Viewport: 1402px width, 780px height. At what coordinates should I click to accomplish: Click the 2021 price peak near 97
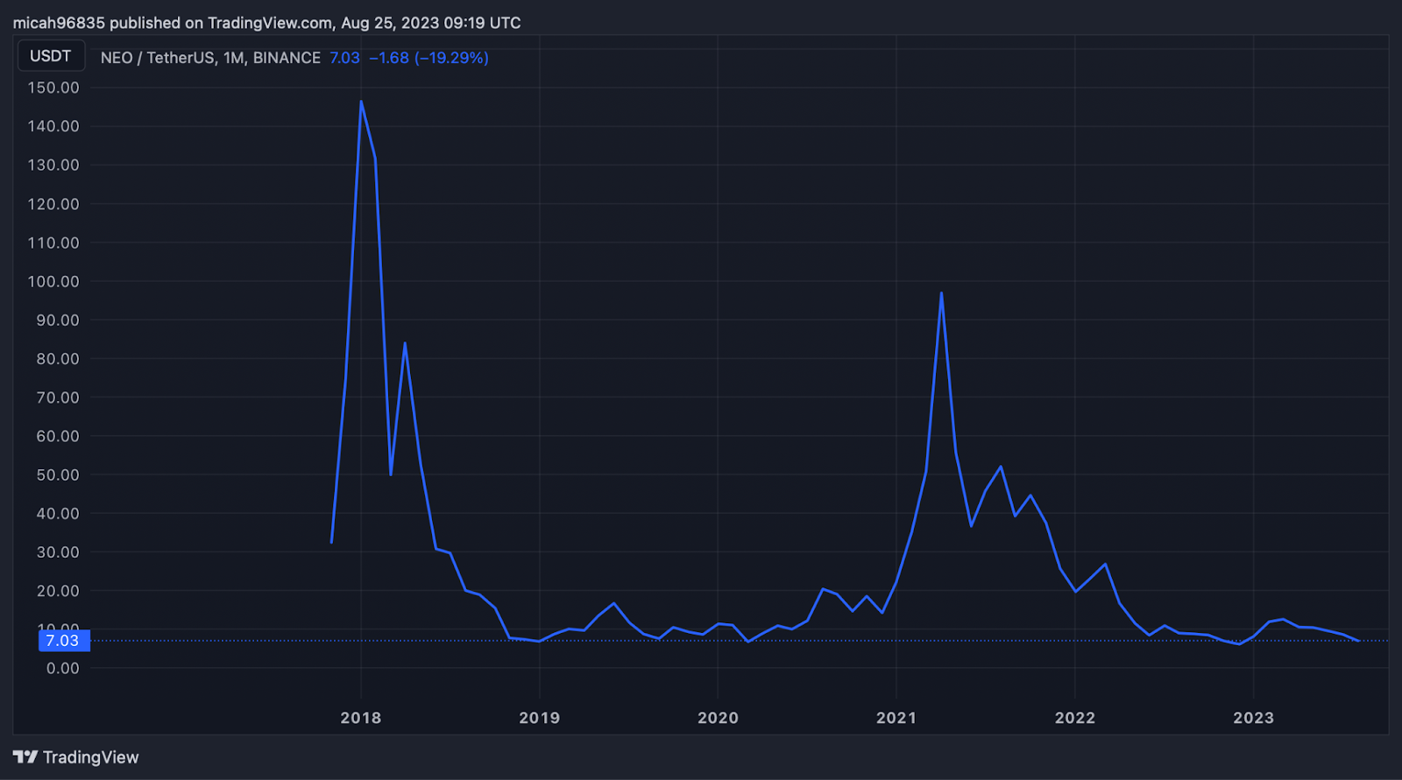tap(941, 293)
